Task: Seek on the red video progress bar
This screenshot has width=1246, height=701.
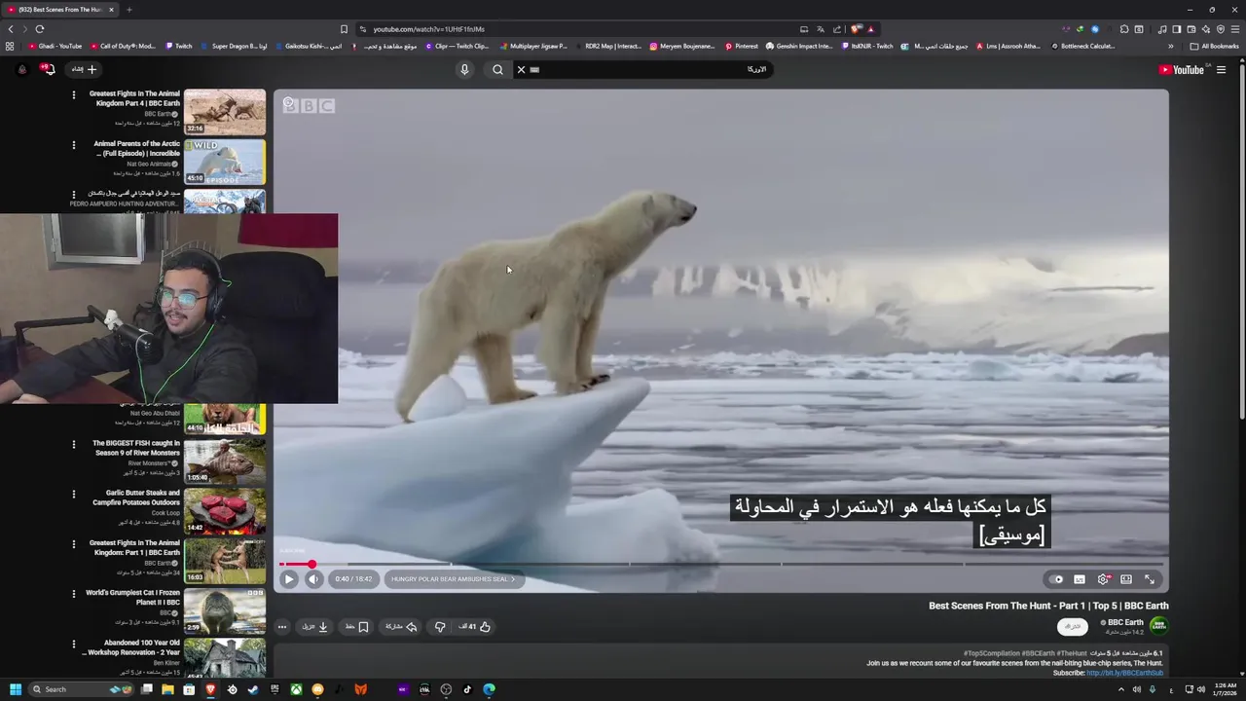Action: click(720, 564)
